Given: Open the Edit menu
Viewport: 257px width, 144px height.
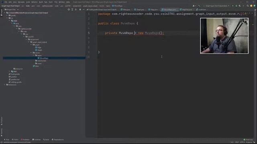Looking at the screenshot, I should tap(10, 2).
